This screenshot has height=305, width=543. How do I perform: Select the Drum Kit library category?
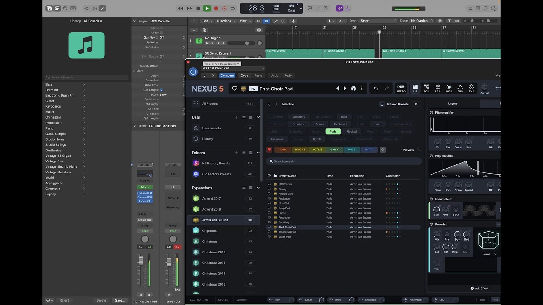point(65,90)
